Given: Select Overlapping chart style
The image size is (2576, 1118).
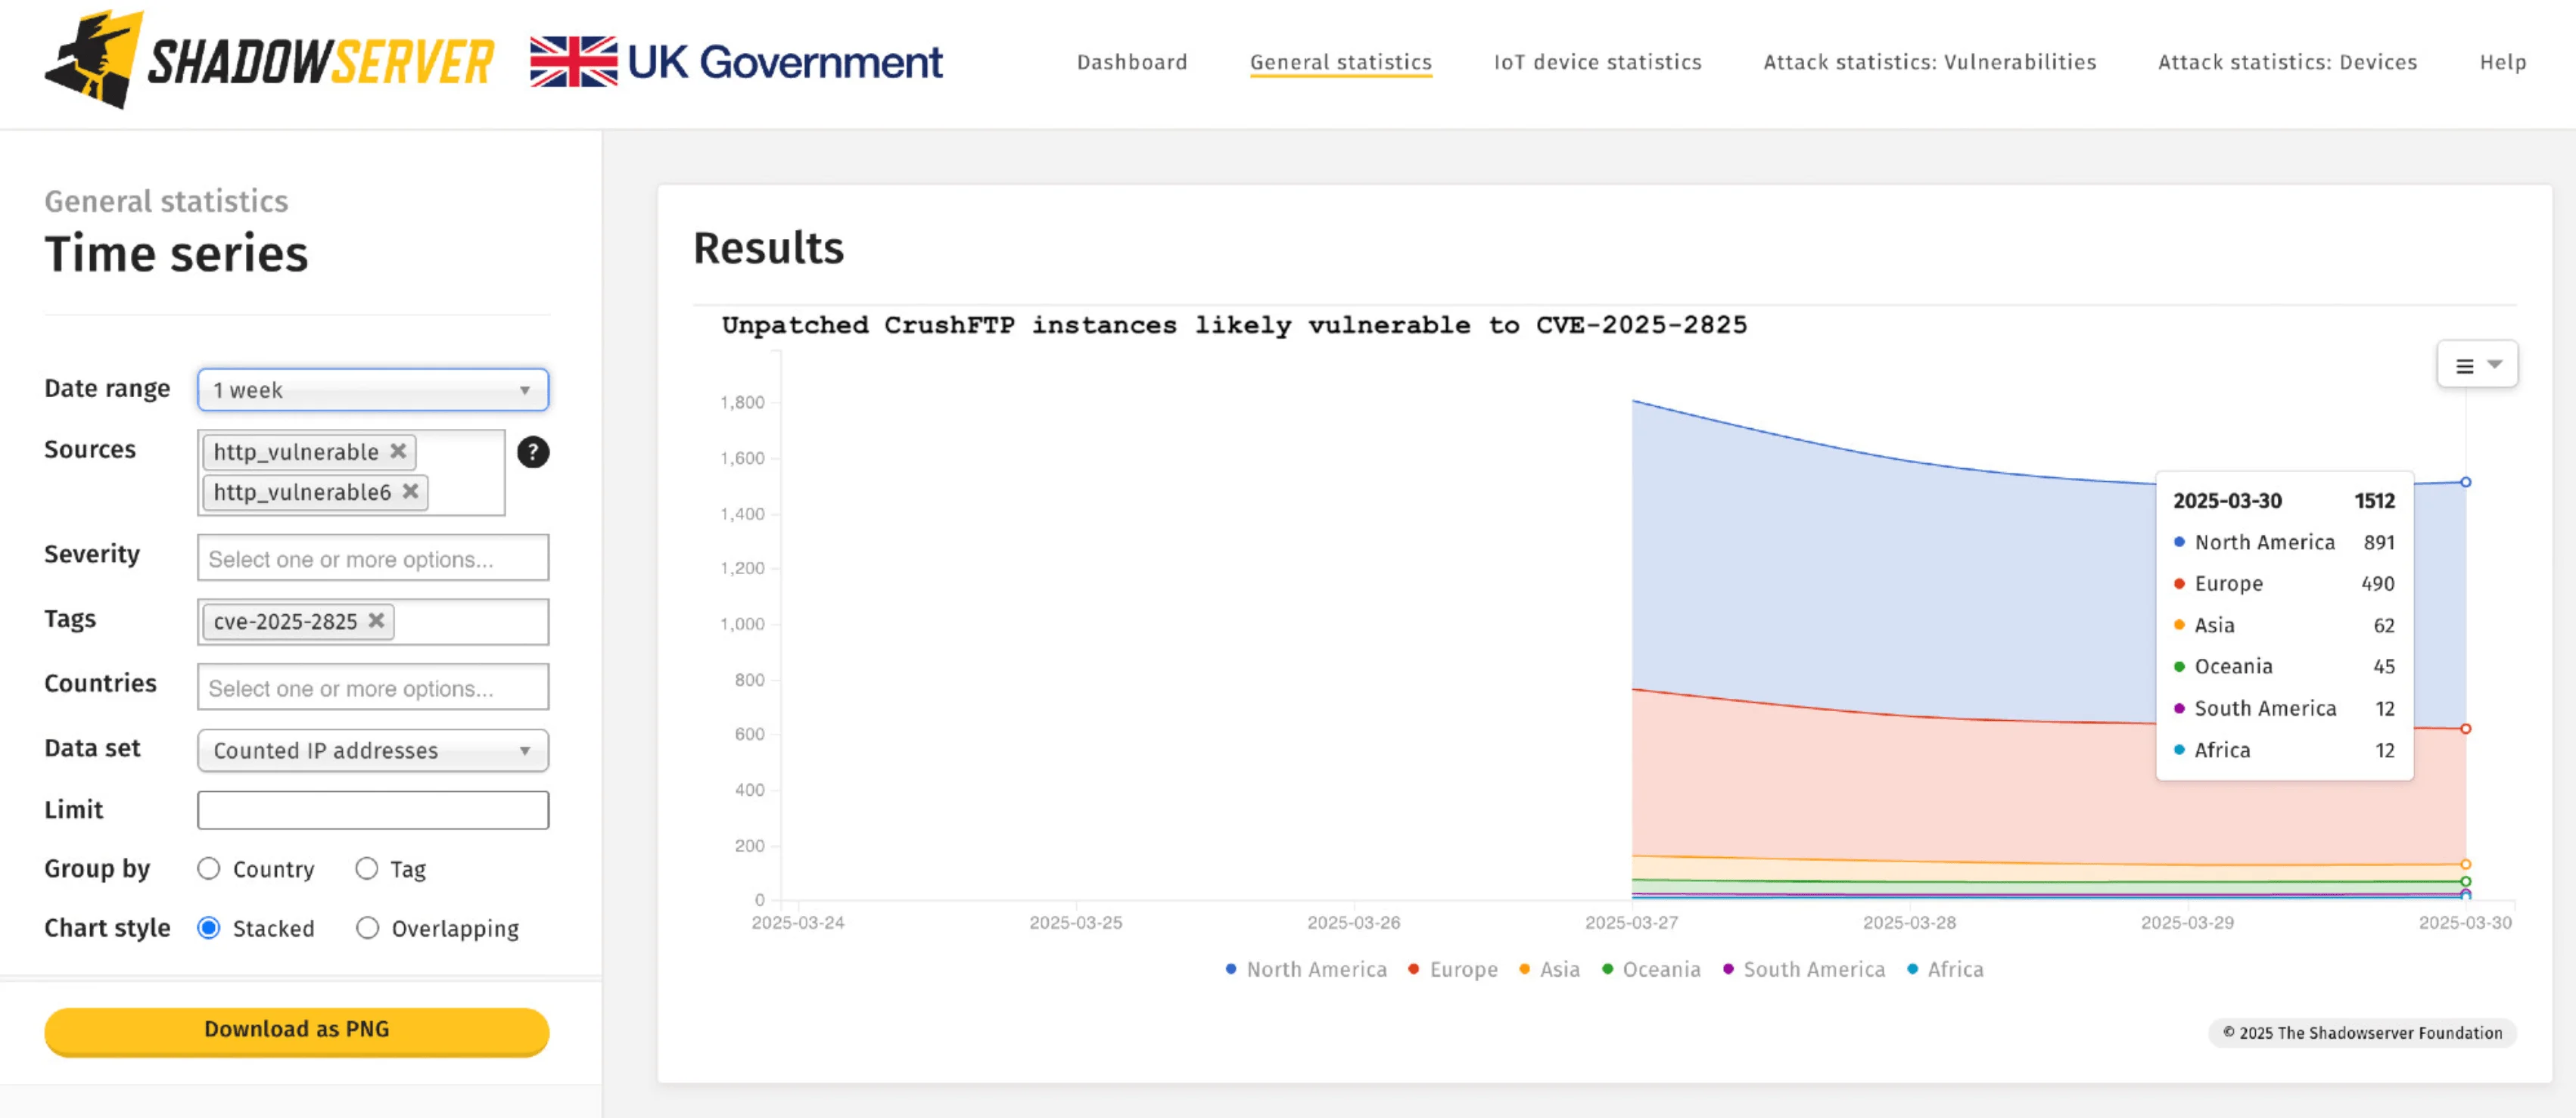Looking at the screenshot, I should point(367,928).
